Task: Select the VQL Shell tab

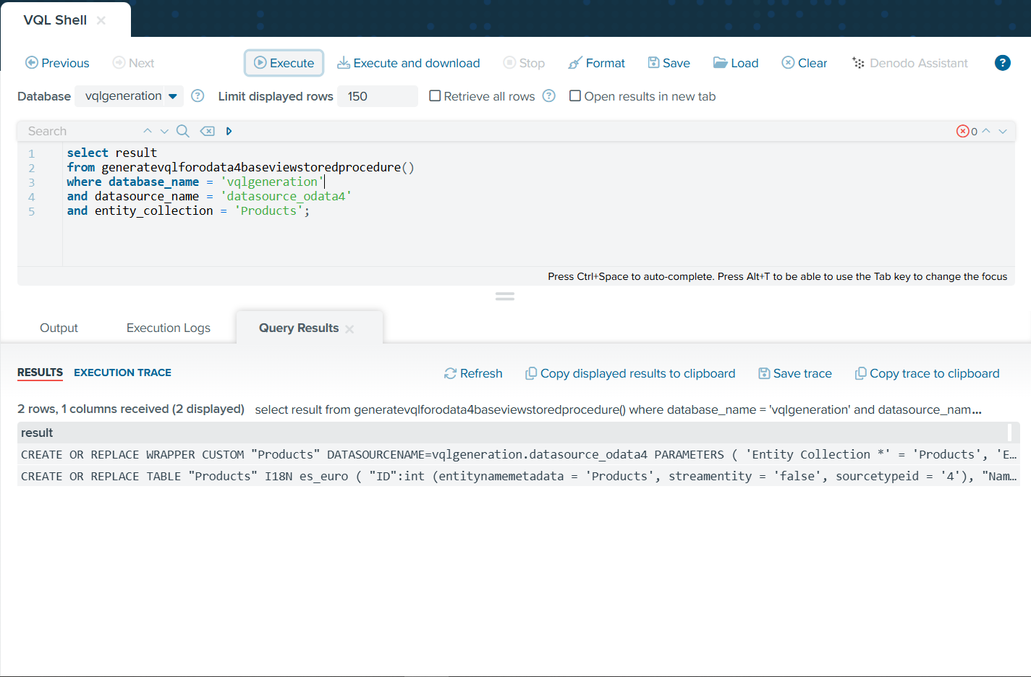Action: [x=55, y=20]
